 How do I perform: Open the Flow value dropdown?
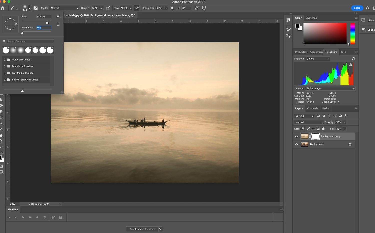(130, 8)
